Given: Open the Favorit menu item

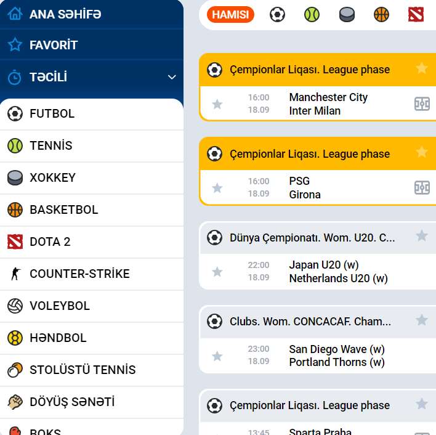Looking at the screenshot, I should click(92, 45).
